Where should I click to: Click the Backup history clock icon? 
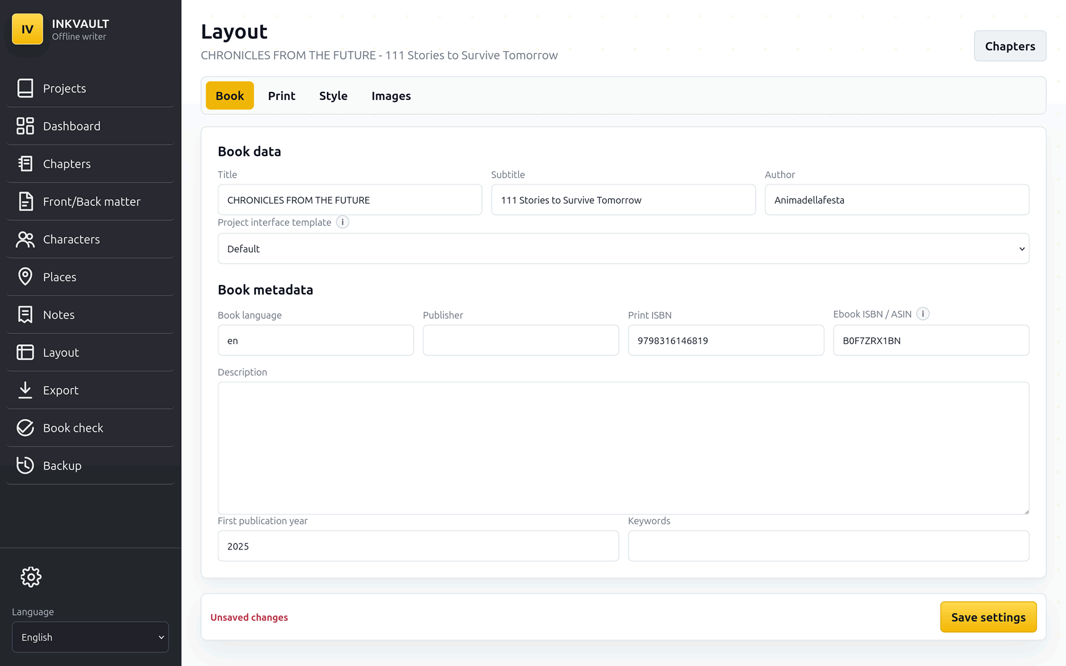tap(25, 465)
